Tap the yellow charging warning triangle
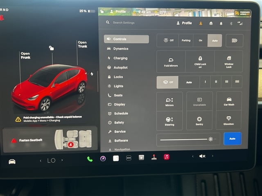The image size is (262, 196). (18, 119)
